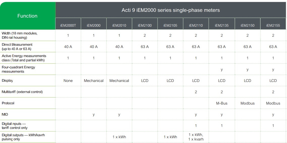Screen dimensions: 287x143
Task: Click the Protocol row label
Action: pyautogui.click(x=8, y=103)
